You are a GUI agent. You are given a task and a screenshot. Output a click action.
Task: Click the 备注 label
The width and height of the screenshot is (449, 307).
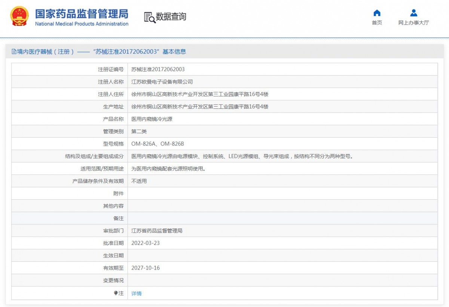point(119,218)
